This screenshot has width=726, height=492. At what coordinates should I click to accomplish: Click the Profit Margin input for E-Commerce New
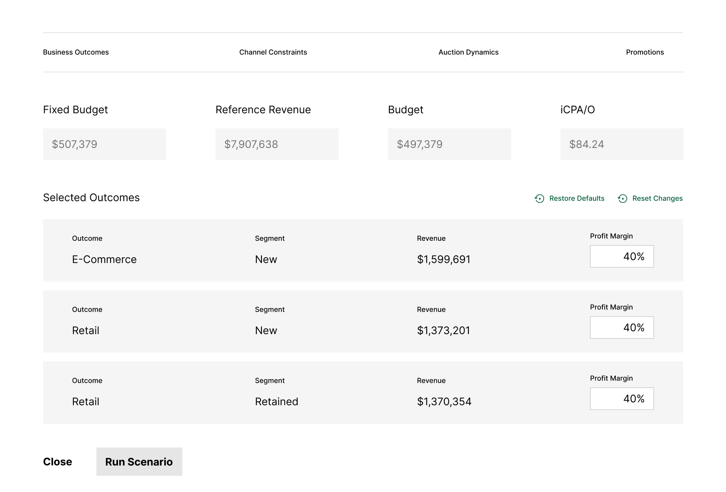click(621, 256)
